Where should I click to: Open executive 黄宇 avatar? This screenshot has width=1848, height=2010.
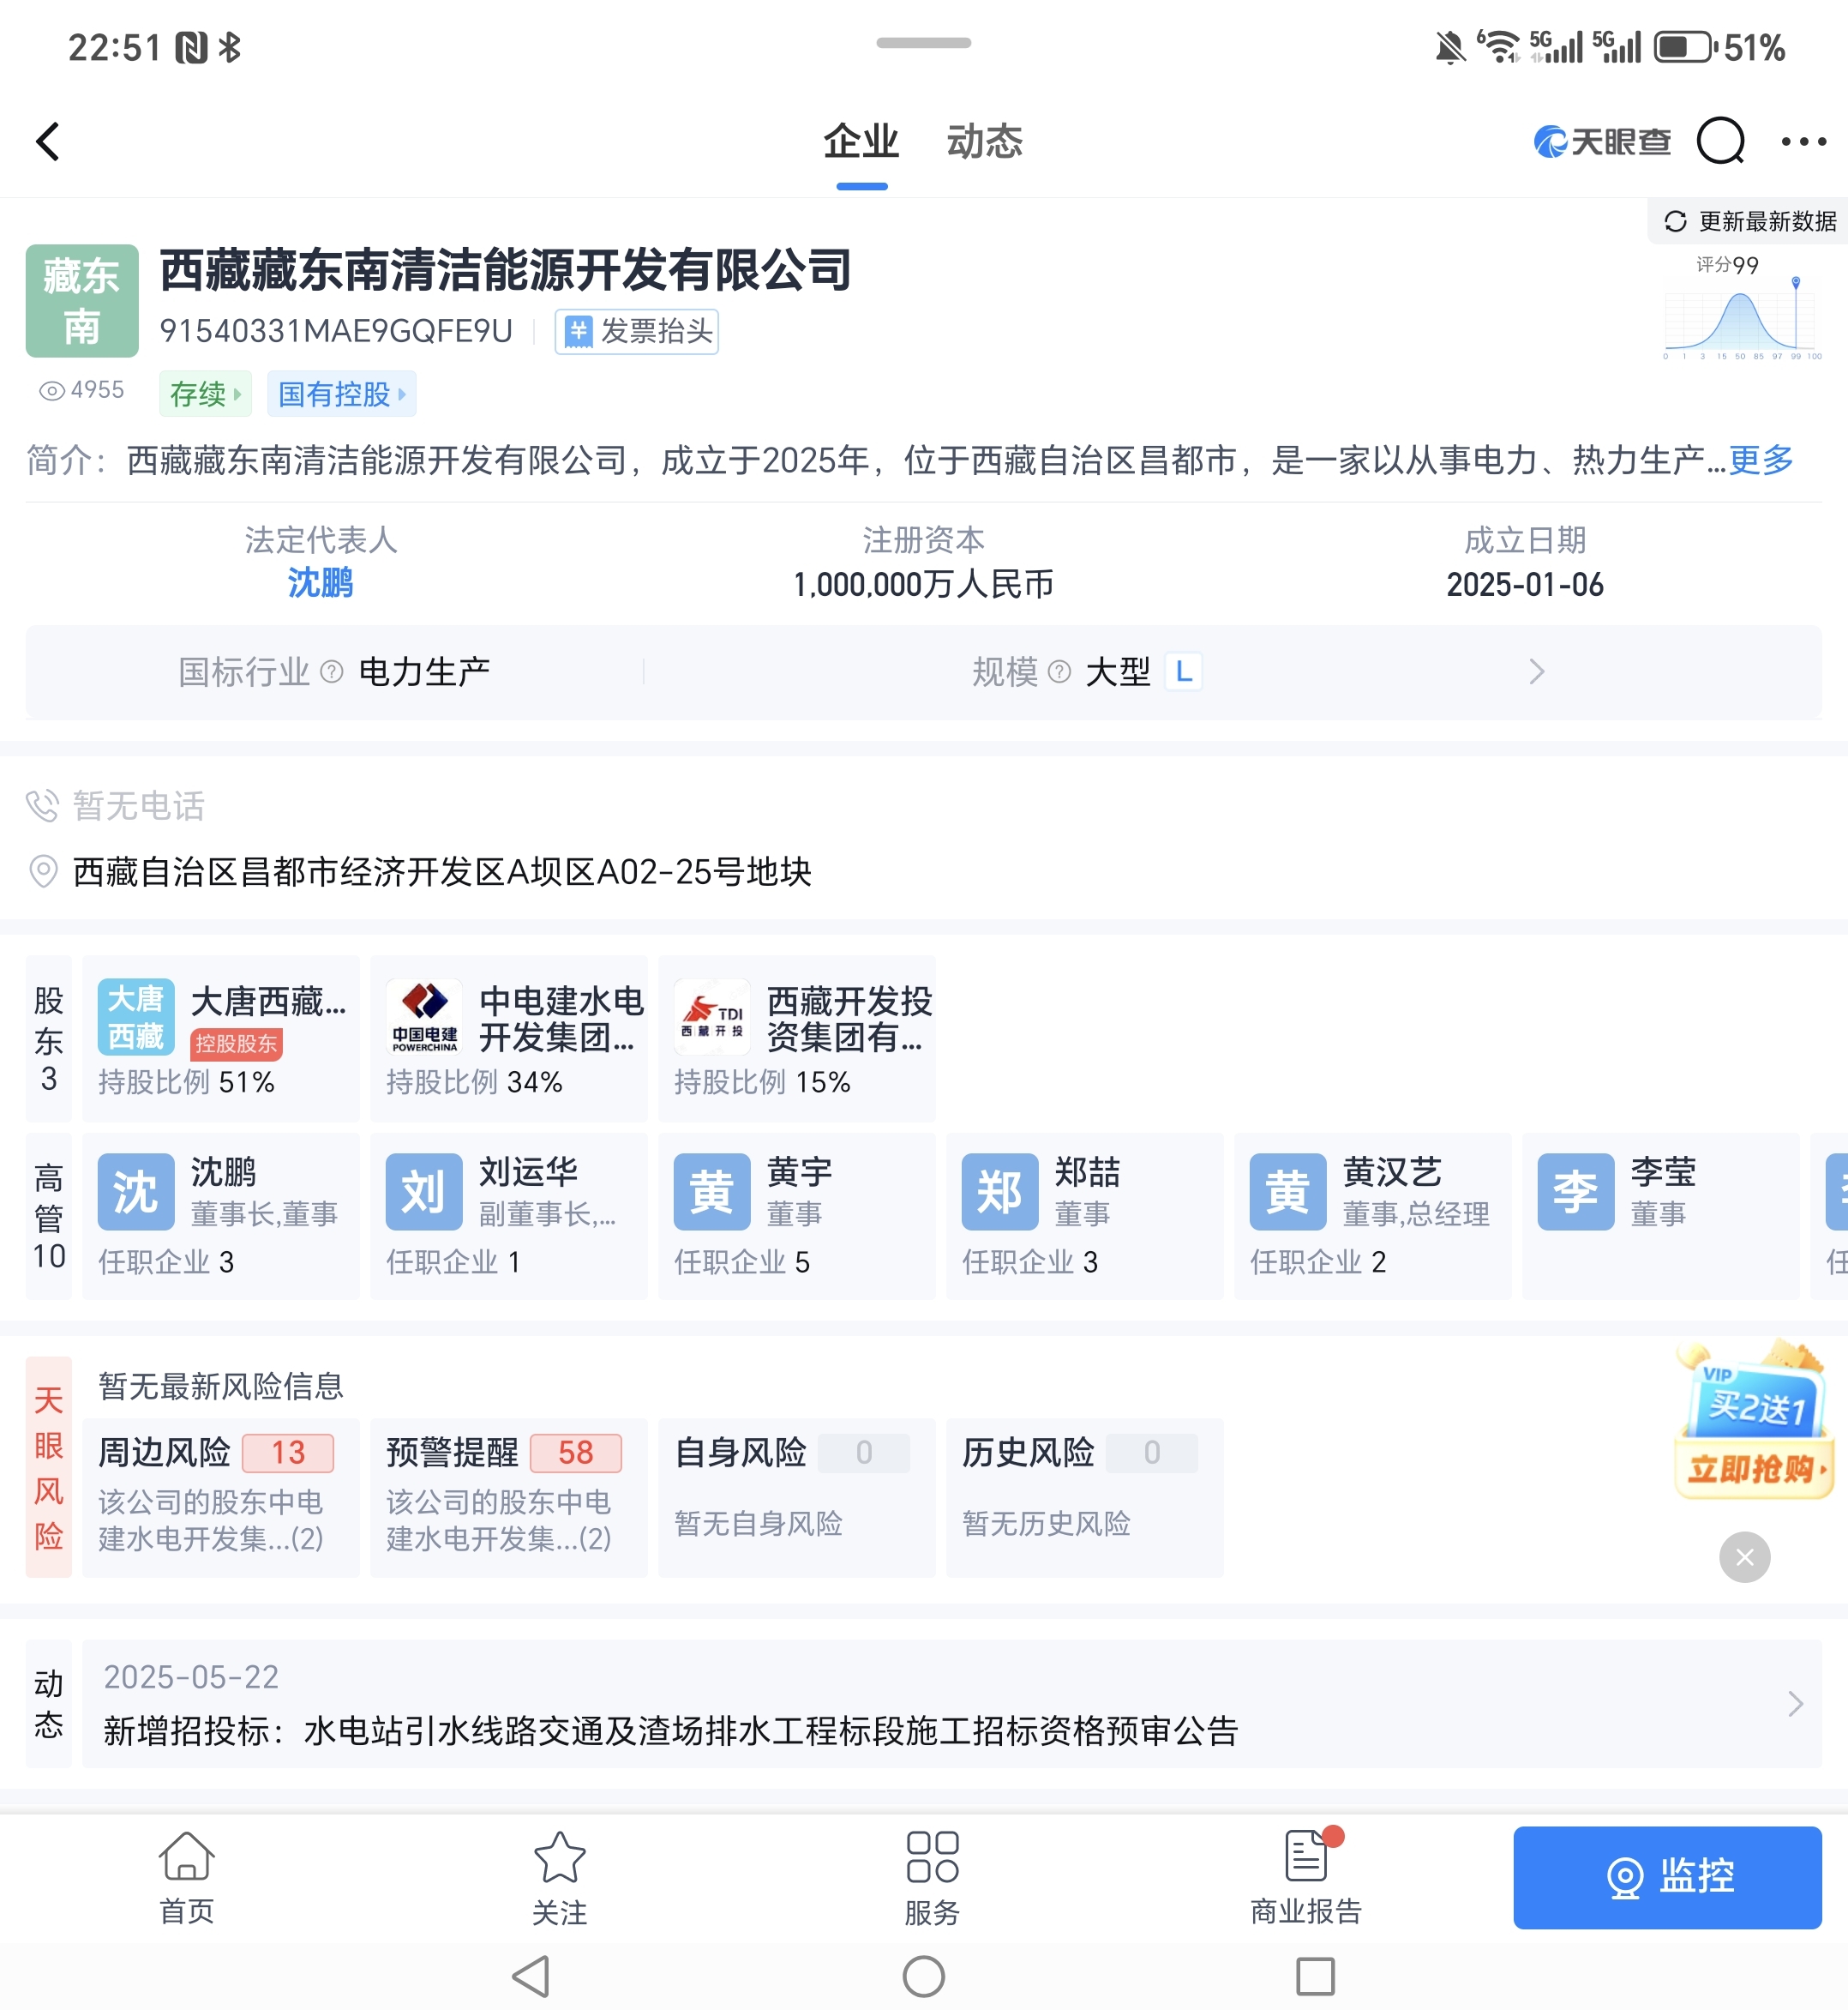coord(712,1192)
